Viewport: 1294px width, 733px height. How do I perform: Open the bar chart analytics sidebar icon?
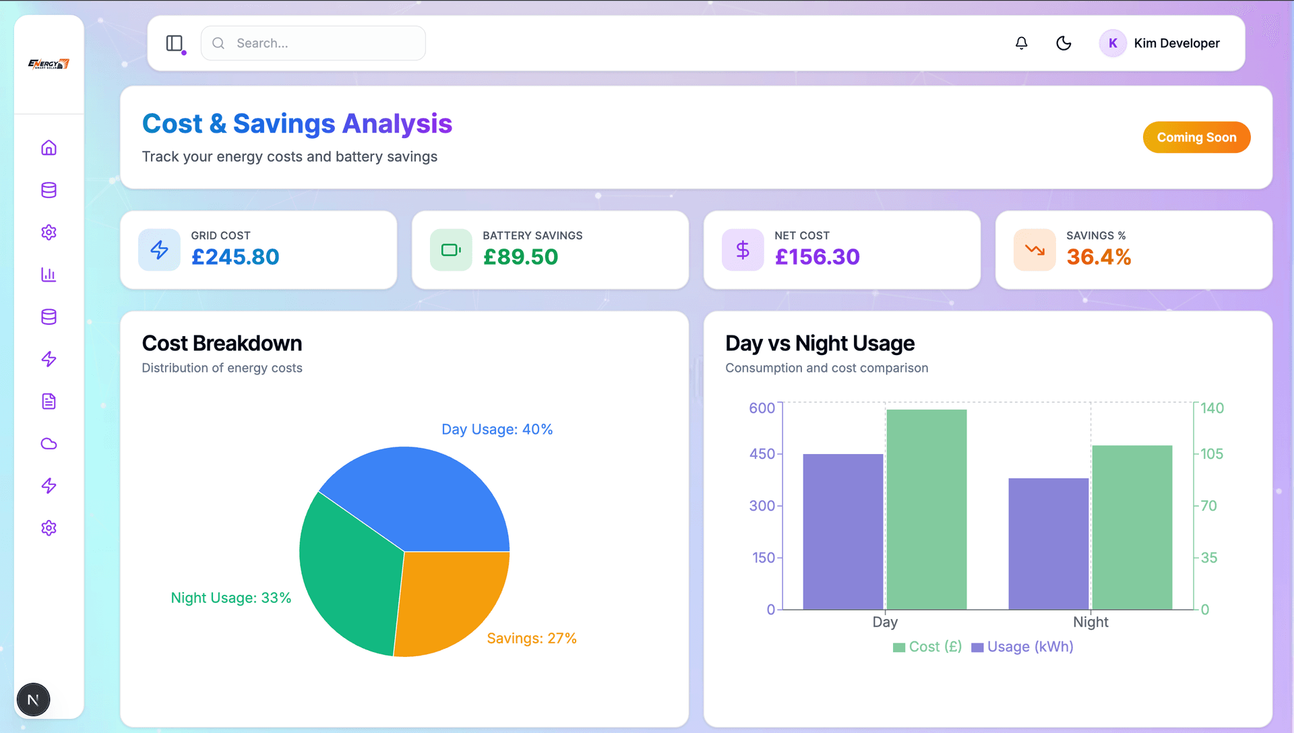(x=49, y=274)
